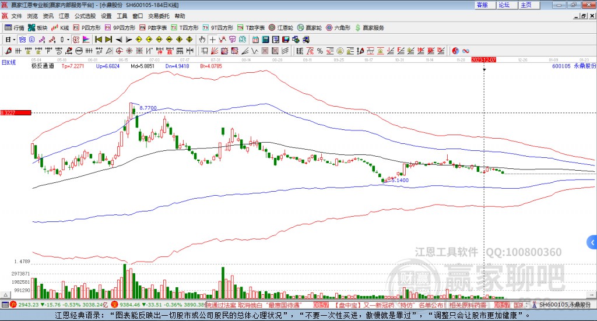The height and width of the screenshot is (321, 597).
Task: Click Shenzhen index 9384.46 in status bar
Action: pos(130,305)
